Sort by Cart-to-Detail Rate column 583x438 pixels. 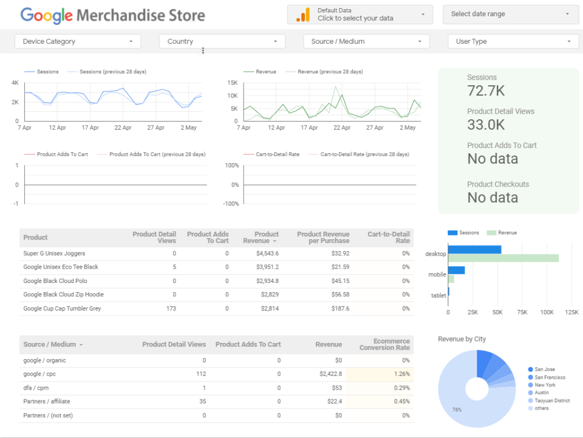click(x=388, y=237)
